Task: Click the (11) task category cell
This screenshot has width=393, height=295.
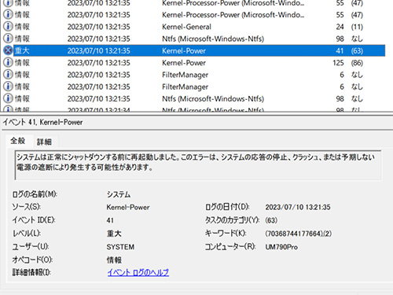Action: click(x=357, y=27)
